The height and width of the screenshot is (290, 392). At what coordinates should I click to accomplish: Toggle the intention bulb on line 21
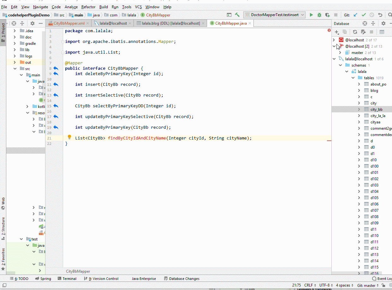click(69, 137)
